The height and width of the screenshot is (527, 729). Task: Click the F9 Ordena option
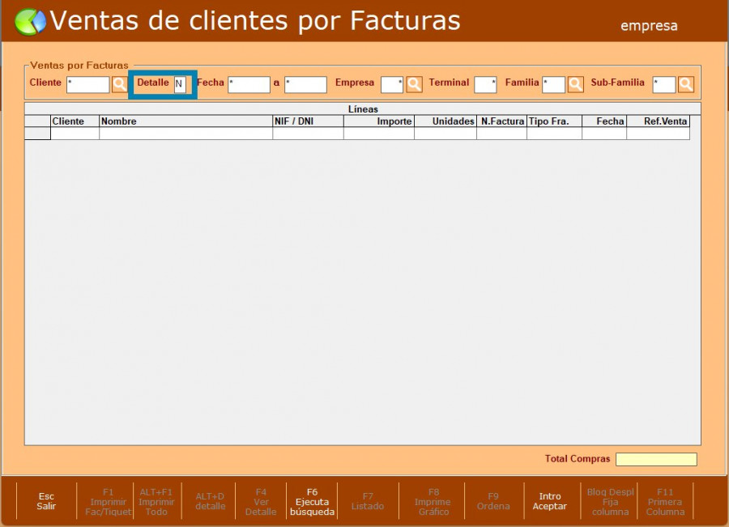pyautogui.click(x=492, y=501)
